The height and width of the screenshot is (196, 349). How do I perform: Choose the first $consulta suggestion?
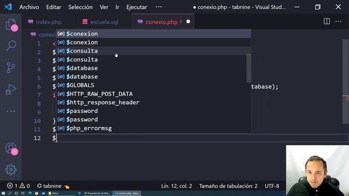coord(154,51)
